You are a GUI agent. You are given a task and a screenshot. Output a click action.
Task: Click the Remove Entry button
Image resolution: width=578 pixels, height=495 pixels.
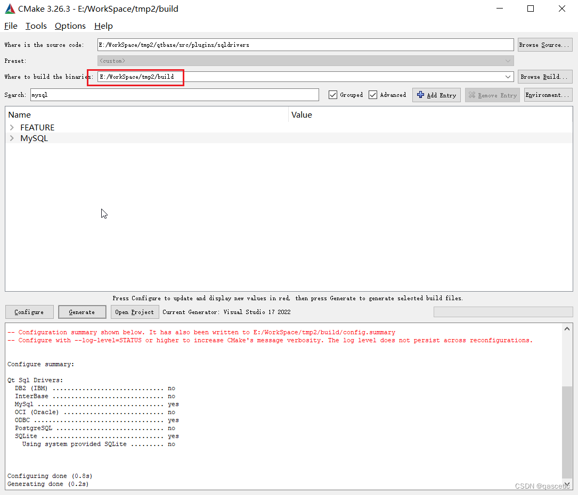492,95
